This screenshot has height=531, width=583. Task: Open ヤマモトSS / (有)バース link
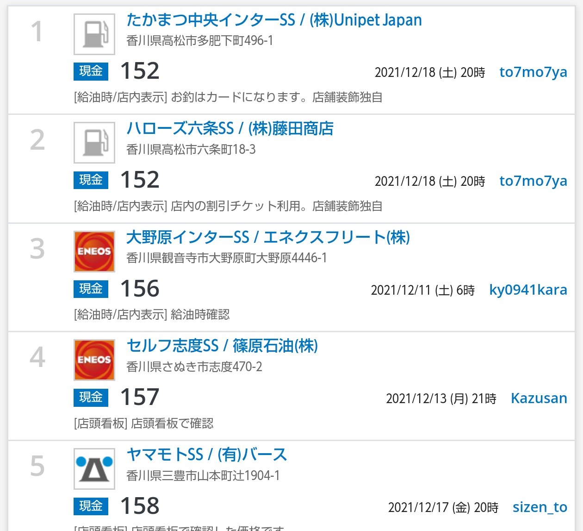click(x=207, y=455)
